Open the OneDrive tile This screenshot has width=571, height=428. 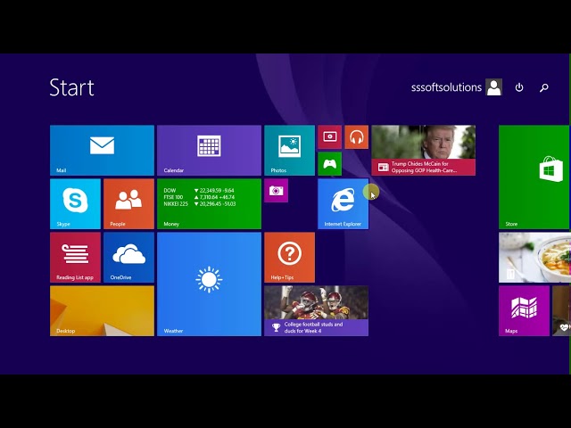coord(128,258)
